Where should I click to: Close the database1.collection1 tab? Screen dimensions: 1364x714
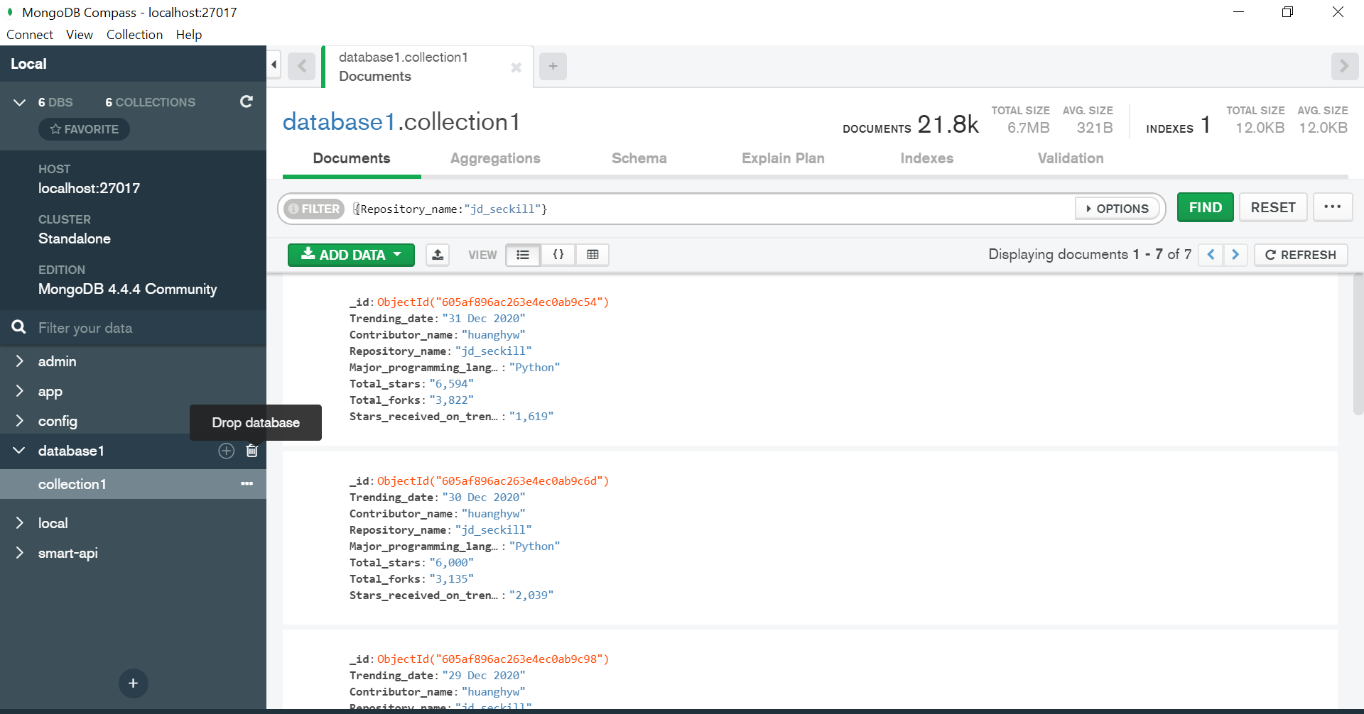pos(516,67)
